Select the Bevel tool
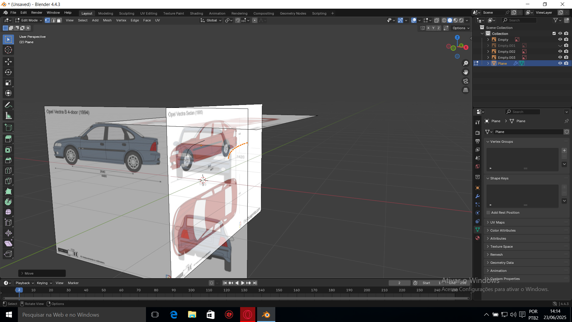The image size is (572, 322). click(8, 160)
